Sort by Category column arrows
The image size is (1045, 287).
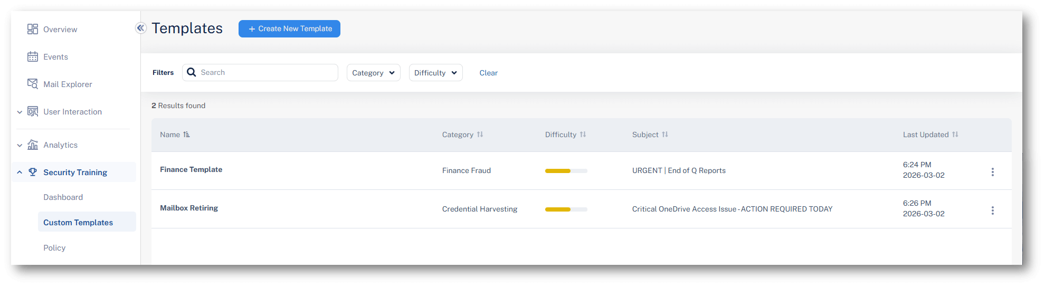point(480,135)
